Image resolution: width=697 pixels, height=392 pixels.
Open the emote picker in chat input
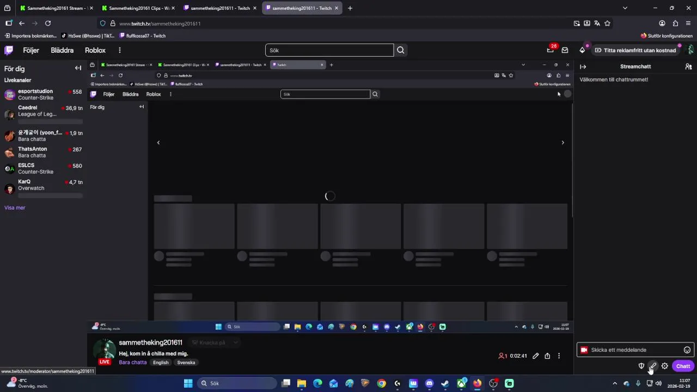click(687, 350)
